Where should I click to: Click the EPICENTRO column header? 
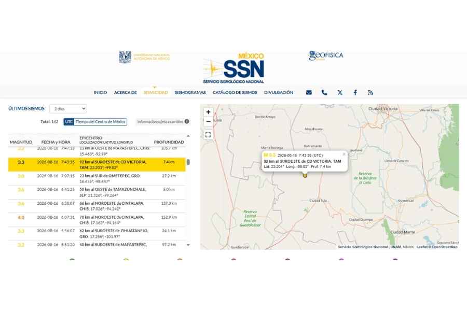pos(91,138)
